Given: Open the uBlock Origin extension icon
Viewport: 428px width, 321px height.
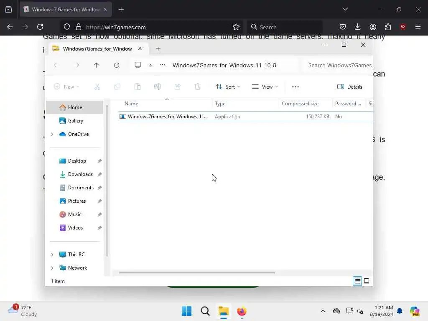Looking at the screenshot, I should (x=403, y=27).
